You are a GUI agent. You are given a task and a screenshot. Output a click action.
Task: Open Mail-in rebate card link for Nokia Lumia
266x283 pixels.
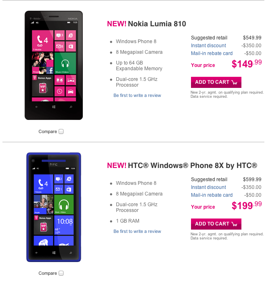211,53
